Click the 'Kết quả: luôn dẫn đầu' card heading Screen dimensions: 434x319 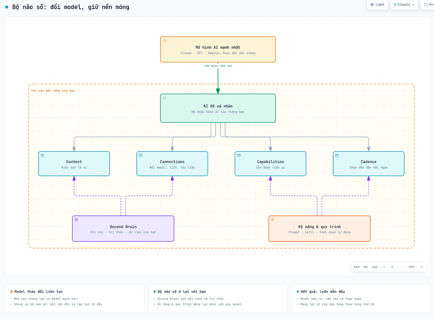pyautogui.click(x=323, y=292)
